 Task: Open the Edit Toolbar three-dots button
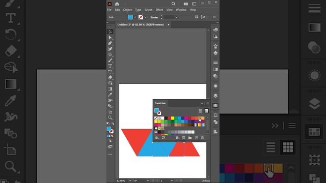pyautogui.click(x=110, y=155)
